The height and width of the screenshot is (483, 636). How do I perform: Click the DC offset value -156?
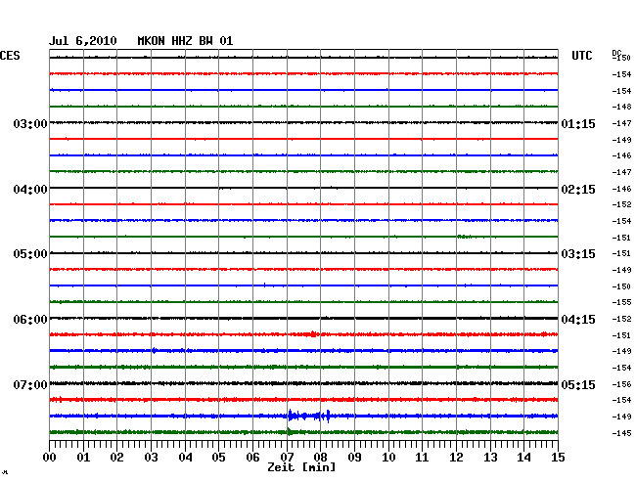pos(621,383)
